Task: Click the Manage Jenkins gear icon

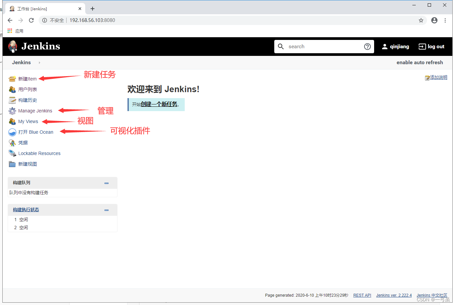Action: point(12,111)
